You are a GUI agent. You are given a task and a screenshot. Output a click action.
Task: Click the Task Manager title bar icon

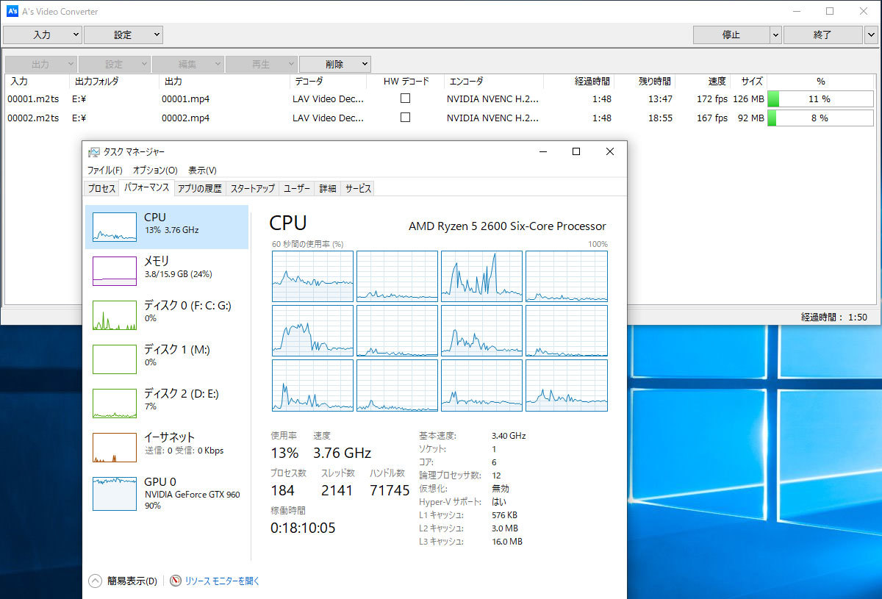tap(94, 152)
